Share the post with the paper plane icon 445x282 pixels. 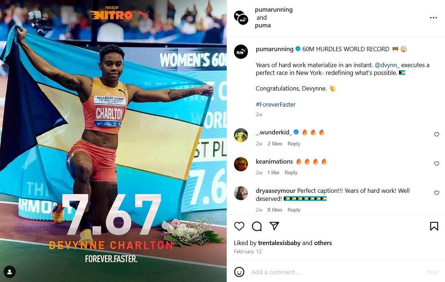click(275, 226)
